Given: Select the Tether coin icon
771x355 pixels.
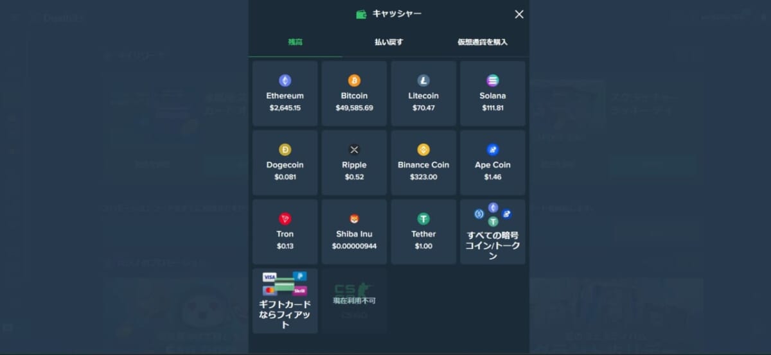Looking at the screenshot, I should (423, 219).
